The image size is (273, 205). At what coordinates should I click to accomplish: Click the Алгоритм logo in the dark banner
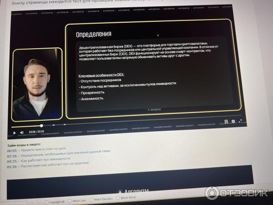point(133,192)
